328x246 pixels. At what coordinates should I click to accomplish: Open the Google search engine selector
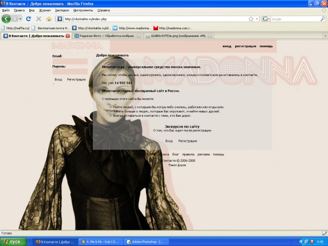pos(266,19)
